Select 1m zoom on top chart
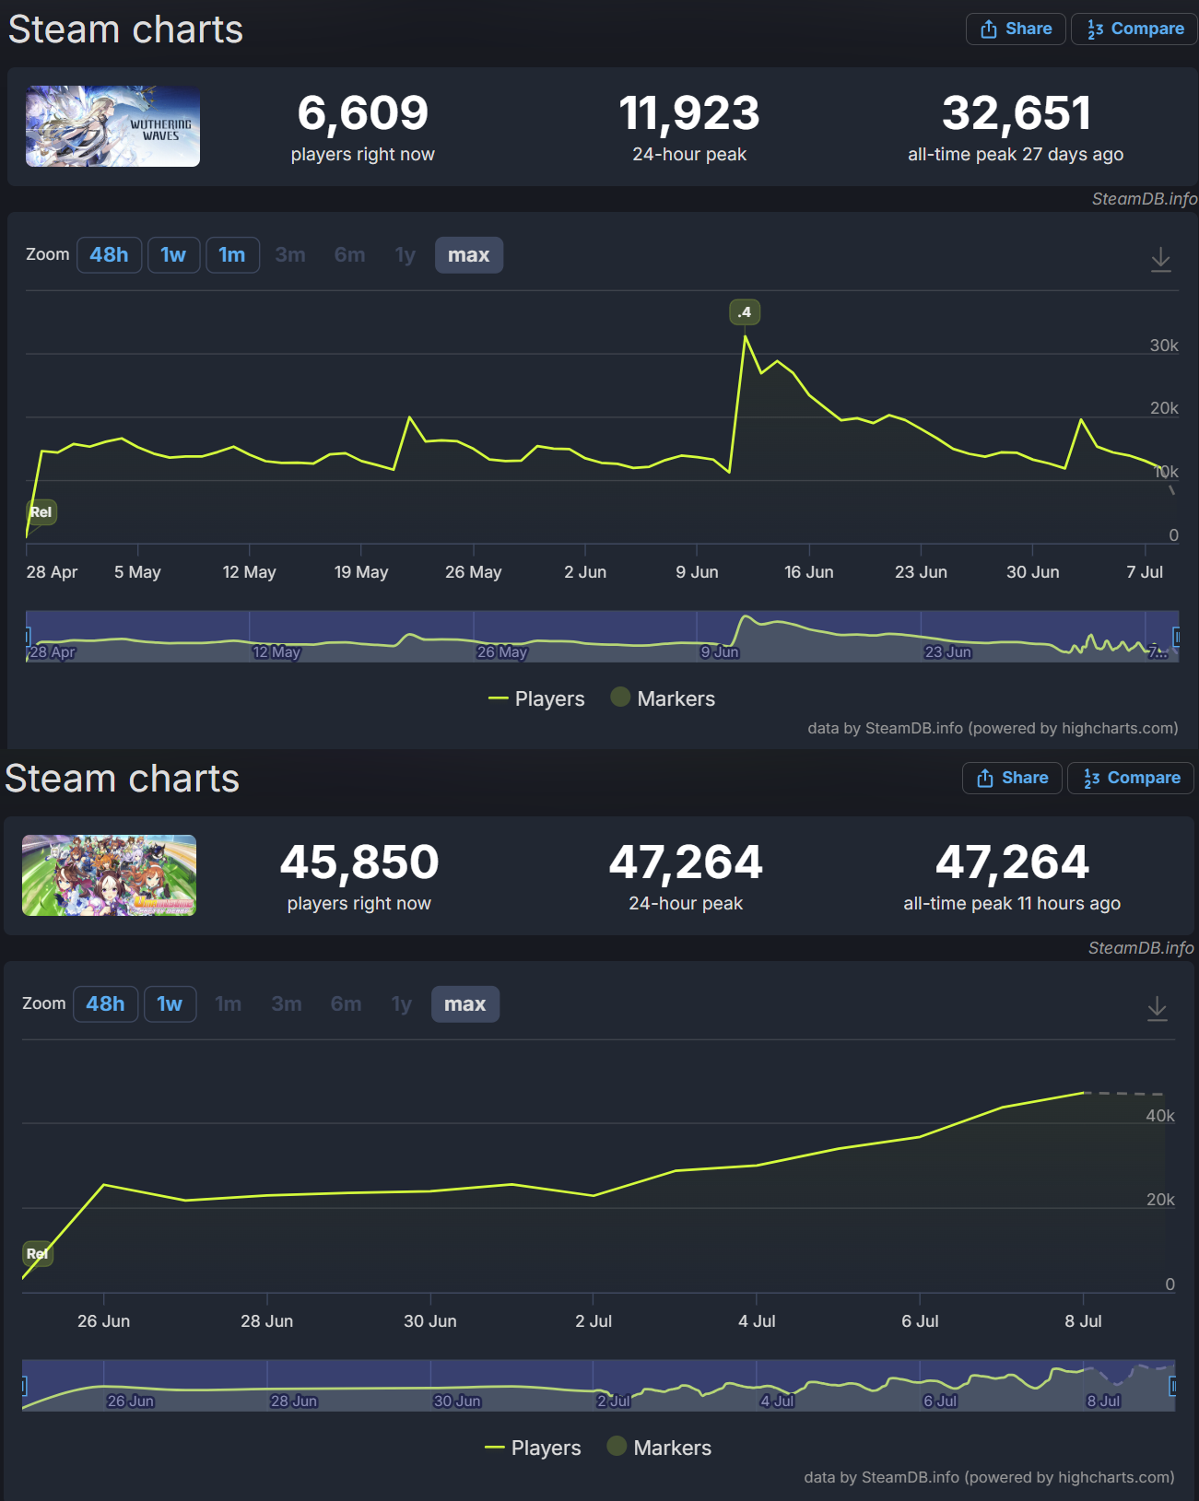 (x=232, y=255)
